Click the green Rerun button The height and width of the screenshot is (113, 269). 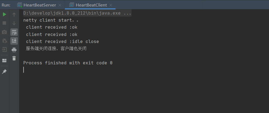click(4, 14)
